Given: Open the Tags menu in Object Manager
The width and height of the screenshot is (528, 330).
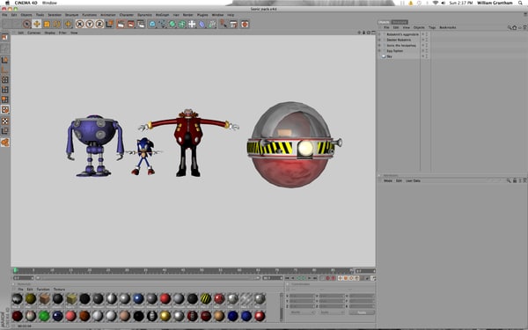Looking at the screenshot, I should point(432,27).
